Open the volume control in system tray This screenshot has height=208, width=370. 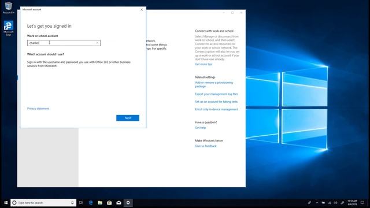coord(335,203)
